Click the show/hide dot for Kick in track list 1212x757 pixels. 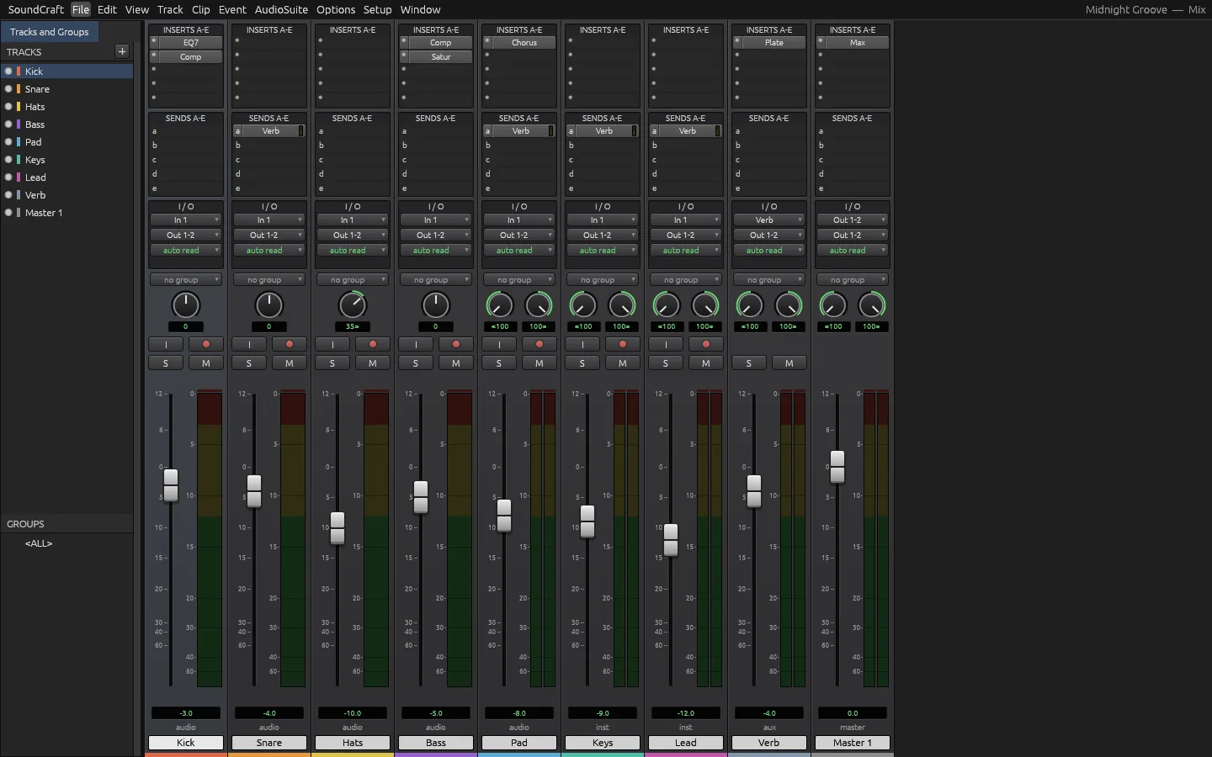[x=8, y=71]
